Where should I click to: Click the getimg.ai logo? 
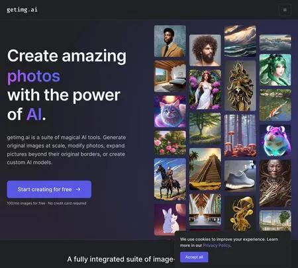22,10
